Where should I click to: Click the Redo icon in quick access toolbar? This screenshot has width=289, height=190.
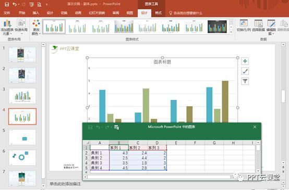pyautogui.click(x=24, y=4)
